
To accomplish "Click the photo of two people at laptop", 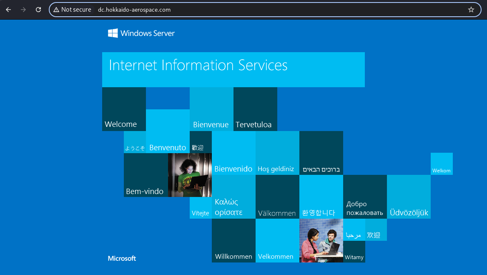I will (x=321, y=240).
